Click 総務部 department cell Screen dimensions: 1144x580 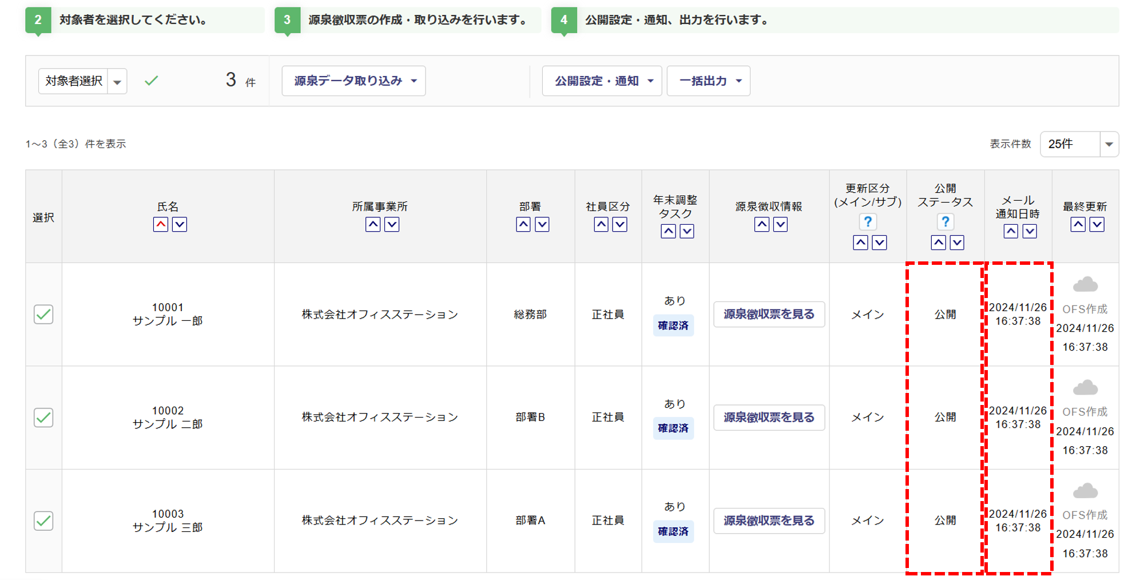tap(530, 314)
